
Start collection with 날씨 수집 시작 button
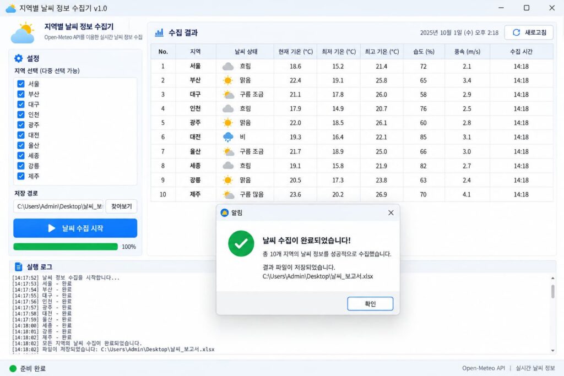pyautogui.click(x=75, y=228)
